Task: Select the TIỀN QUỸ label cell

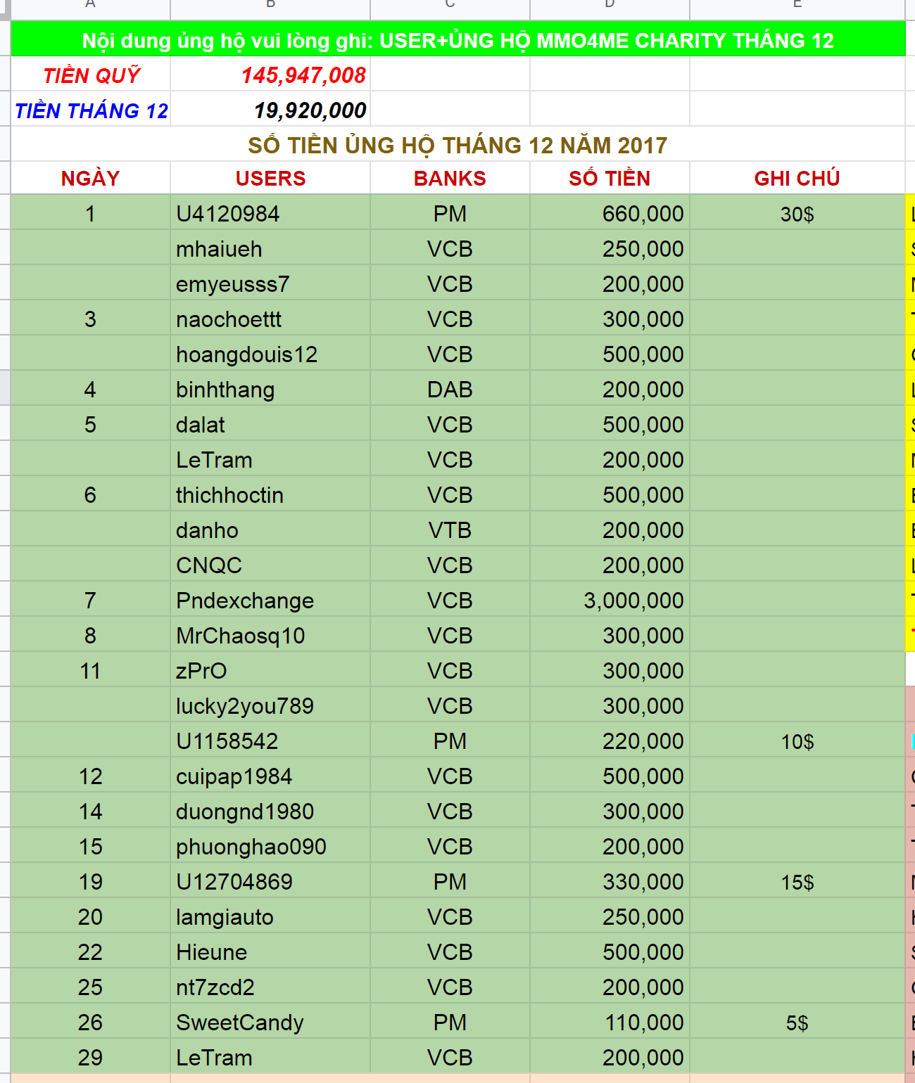Action: [91, 75]
